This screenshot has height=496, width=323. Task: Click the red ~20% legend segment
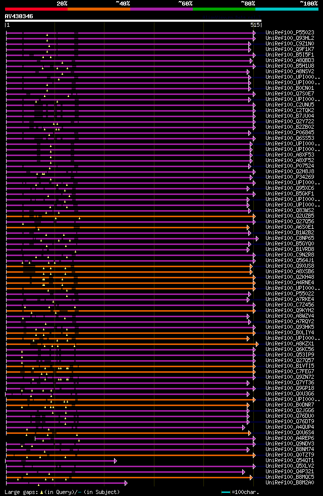pos(36,9)
